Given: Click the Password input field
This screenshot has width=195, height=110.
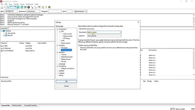Looking at the screenshot, I should [x=55, y=11].
